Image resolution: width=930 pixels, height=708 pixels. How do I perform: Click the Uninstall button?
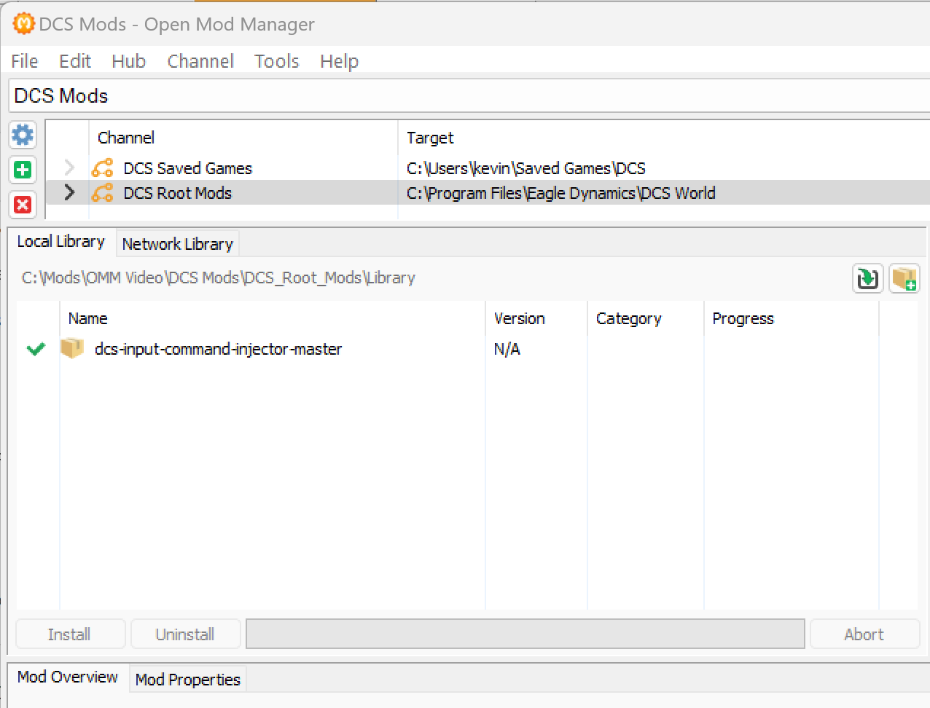(x=185, y=634)
